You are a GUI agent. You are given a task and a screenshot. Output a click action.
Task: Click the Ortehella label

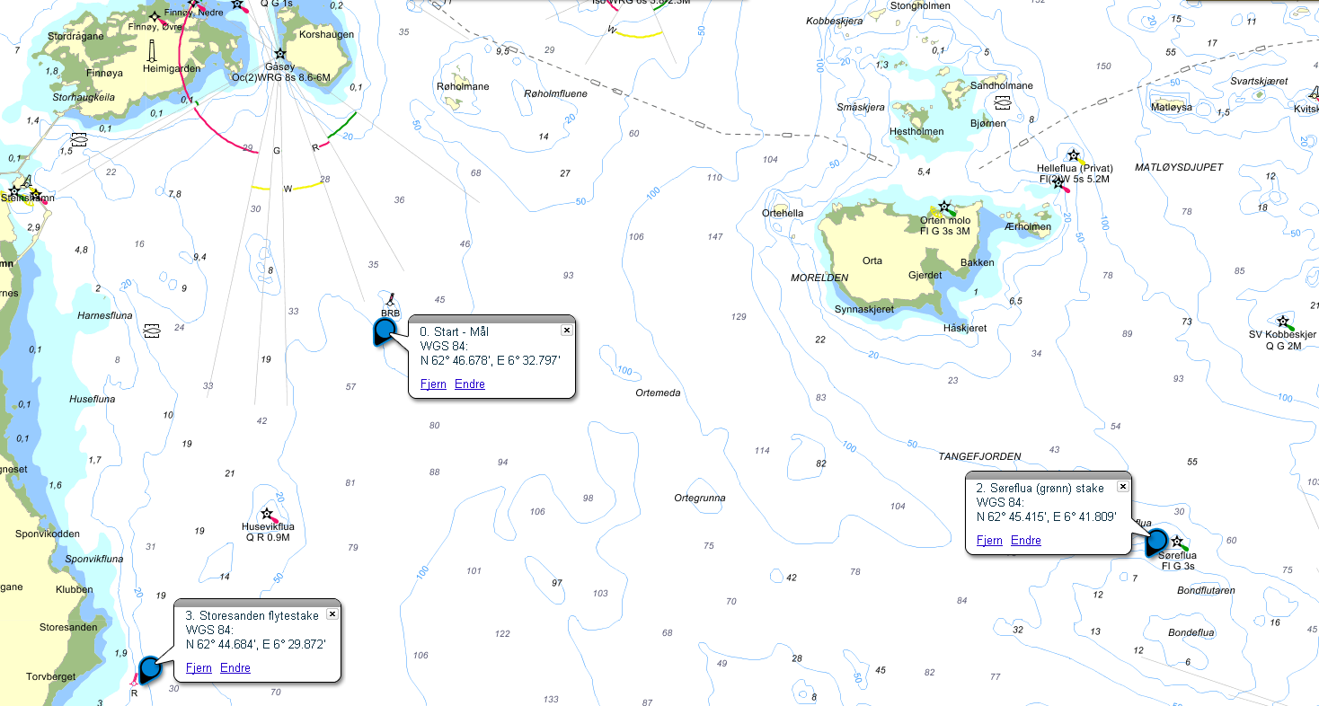point(782,213)
